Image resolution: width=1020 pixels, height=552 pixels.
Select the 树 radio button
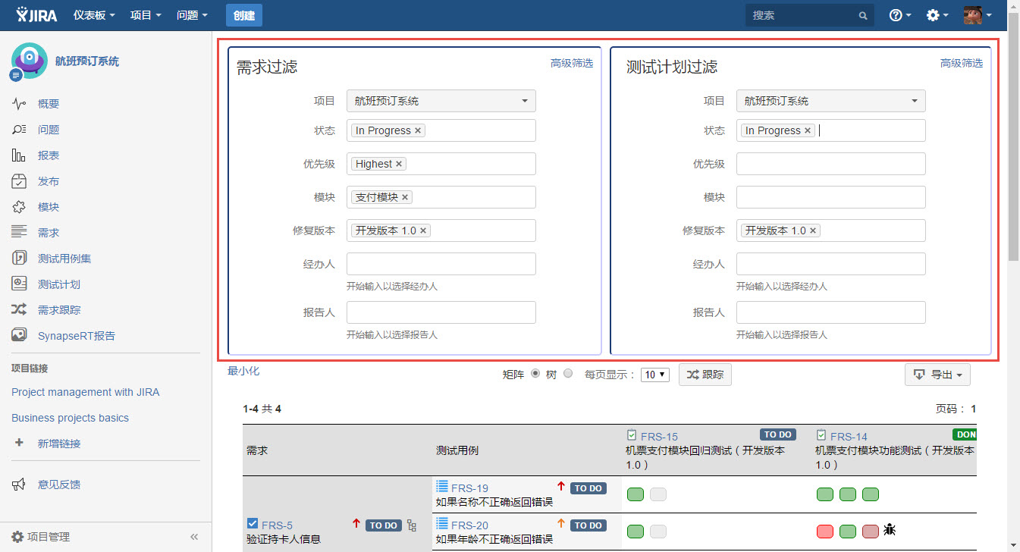coord(568,373)
